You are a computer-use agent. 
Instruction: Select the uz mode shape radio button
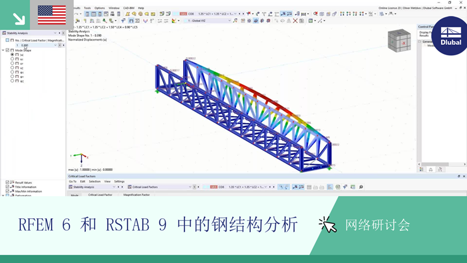tap(12, 68)
